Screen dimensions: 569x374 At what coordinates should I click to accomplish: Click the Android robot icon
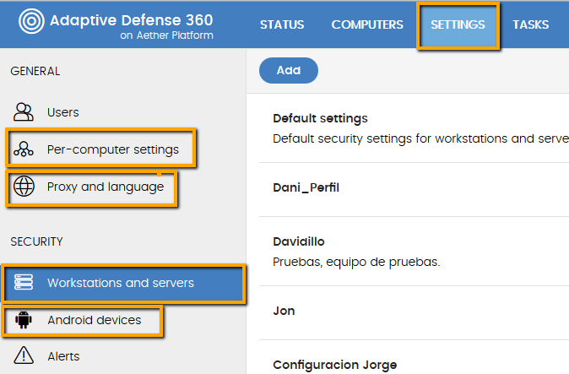pyautogui.click(x=24, y=320)
